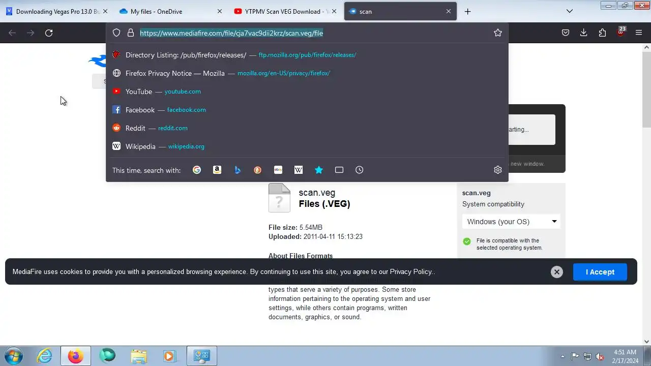Viewport: 651px width, 366px height.
Task: Click the taskbar clock showing 4:51 AM
Action: pyautogui.click(x=625, y=356)
